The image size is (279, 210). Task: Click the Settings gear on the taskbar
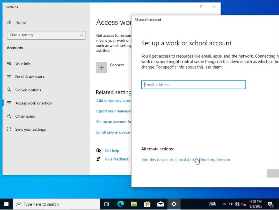pos(174,204)
